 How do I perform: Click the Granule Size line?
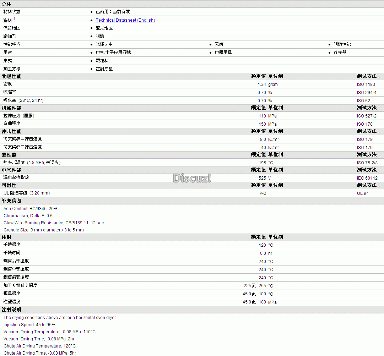[44, 230]
